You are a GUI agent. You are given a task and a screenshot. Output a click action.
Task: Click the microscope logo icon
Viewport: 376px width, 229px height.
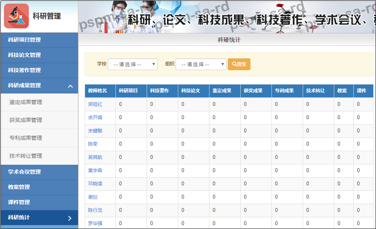point(16,16)
